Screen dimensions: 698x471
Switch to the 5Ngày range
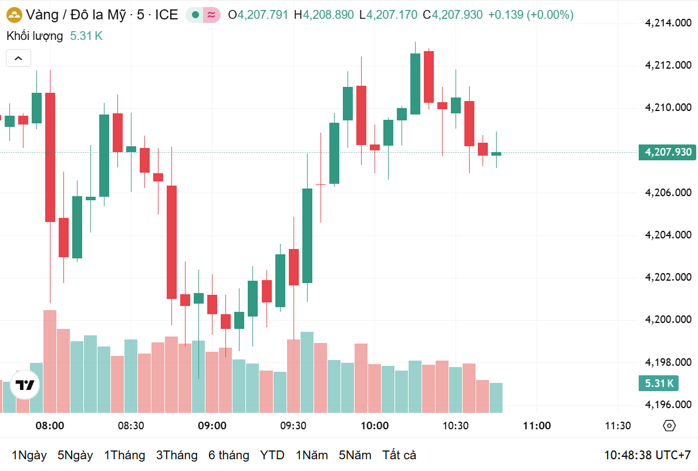[75, 455]
